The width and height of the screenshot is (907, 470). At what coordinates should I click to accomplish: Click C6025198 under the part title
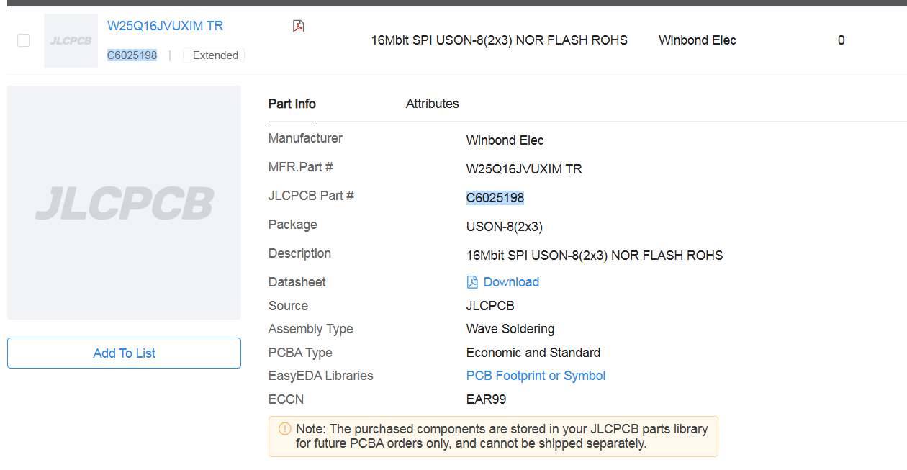coord(132,55)
